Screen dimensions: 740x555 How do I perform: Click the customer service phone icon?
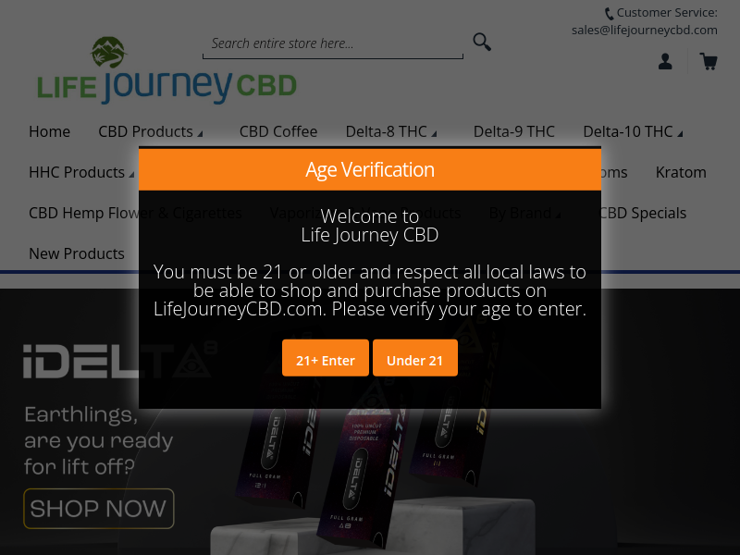coord(610,13)
